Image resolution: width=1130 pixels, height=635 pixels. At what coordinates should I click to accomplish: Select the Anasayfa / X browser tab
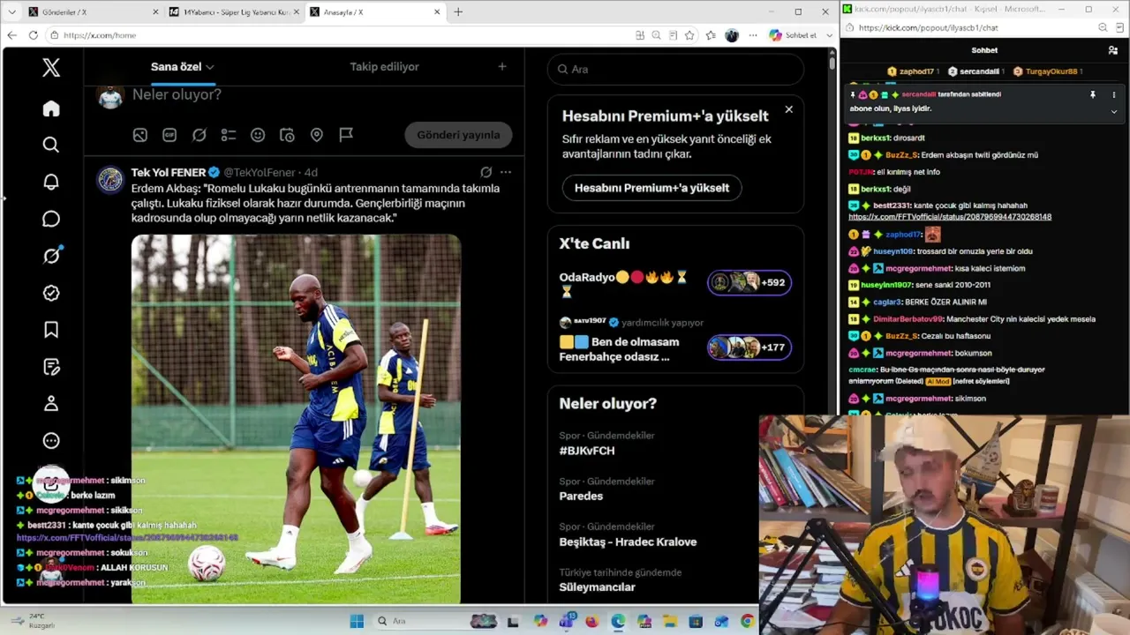(374, 12)
